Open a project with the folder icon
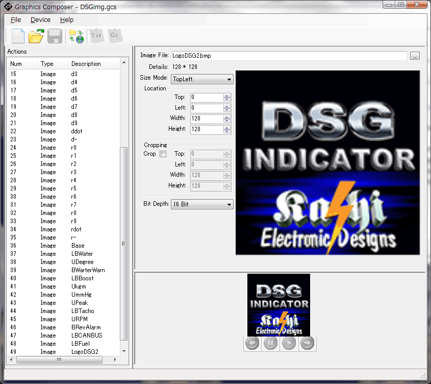The width and height of the screenshot is (431, 384). (x=36, y=36)
